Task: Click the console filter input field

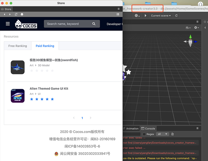Action: [x=131, y=134]
